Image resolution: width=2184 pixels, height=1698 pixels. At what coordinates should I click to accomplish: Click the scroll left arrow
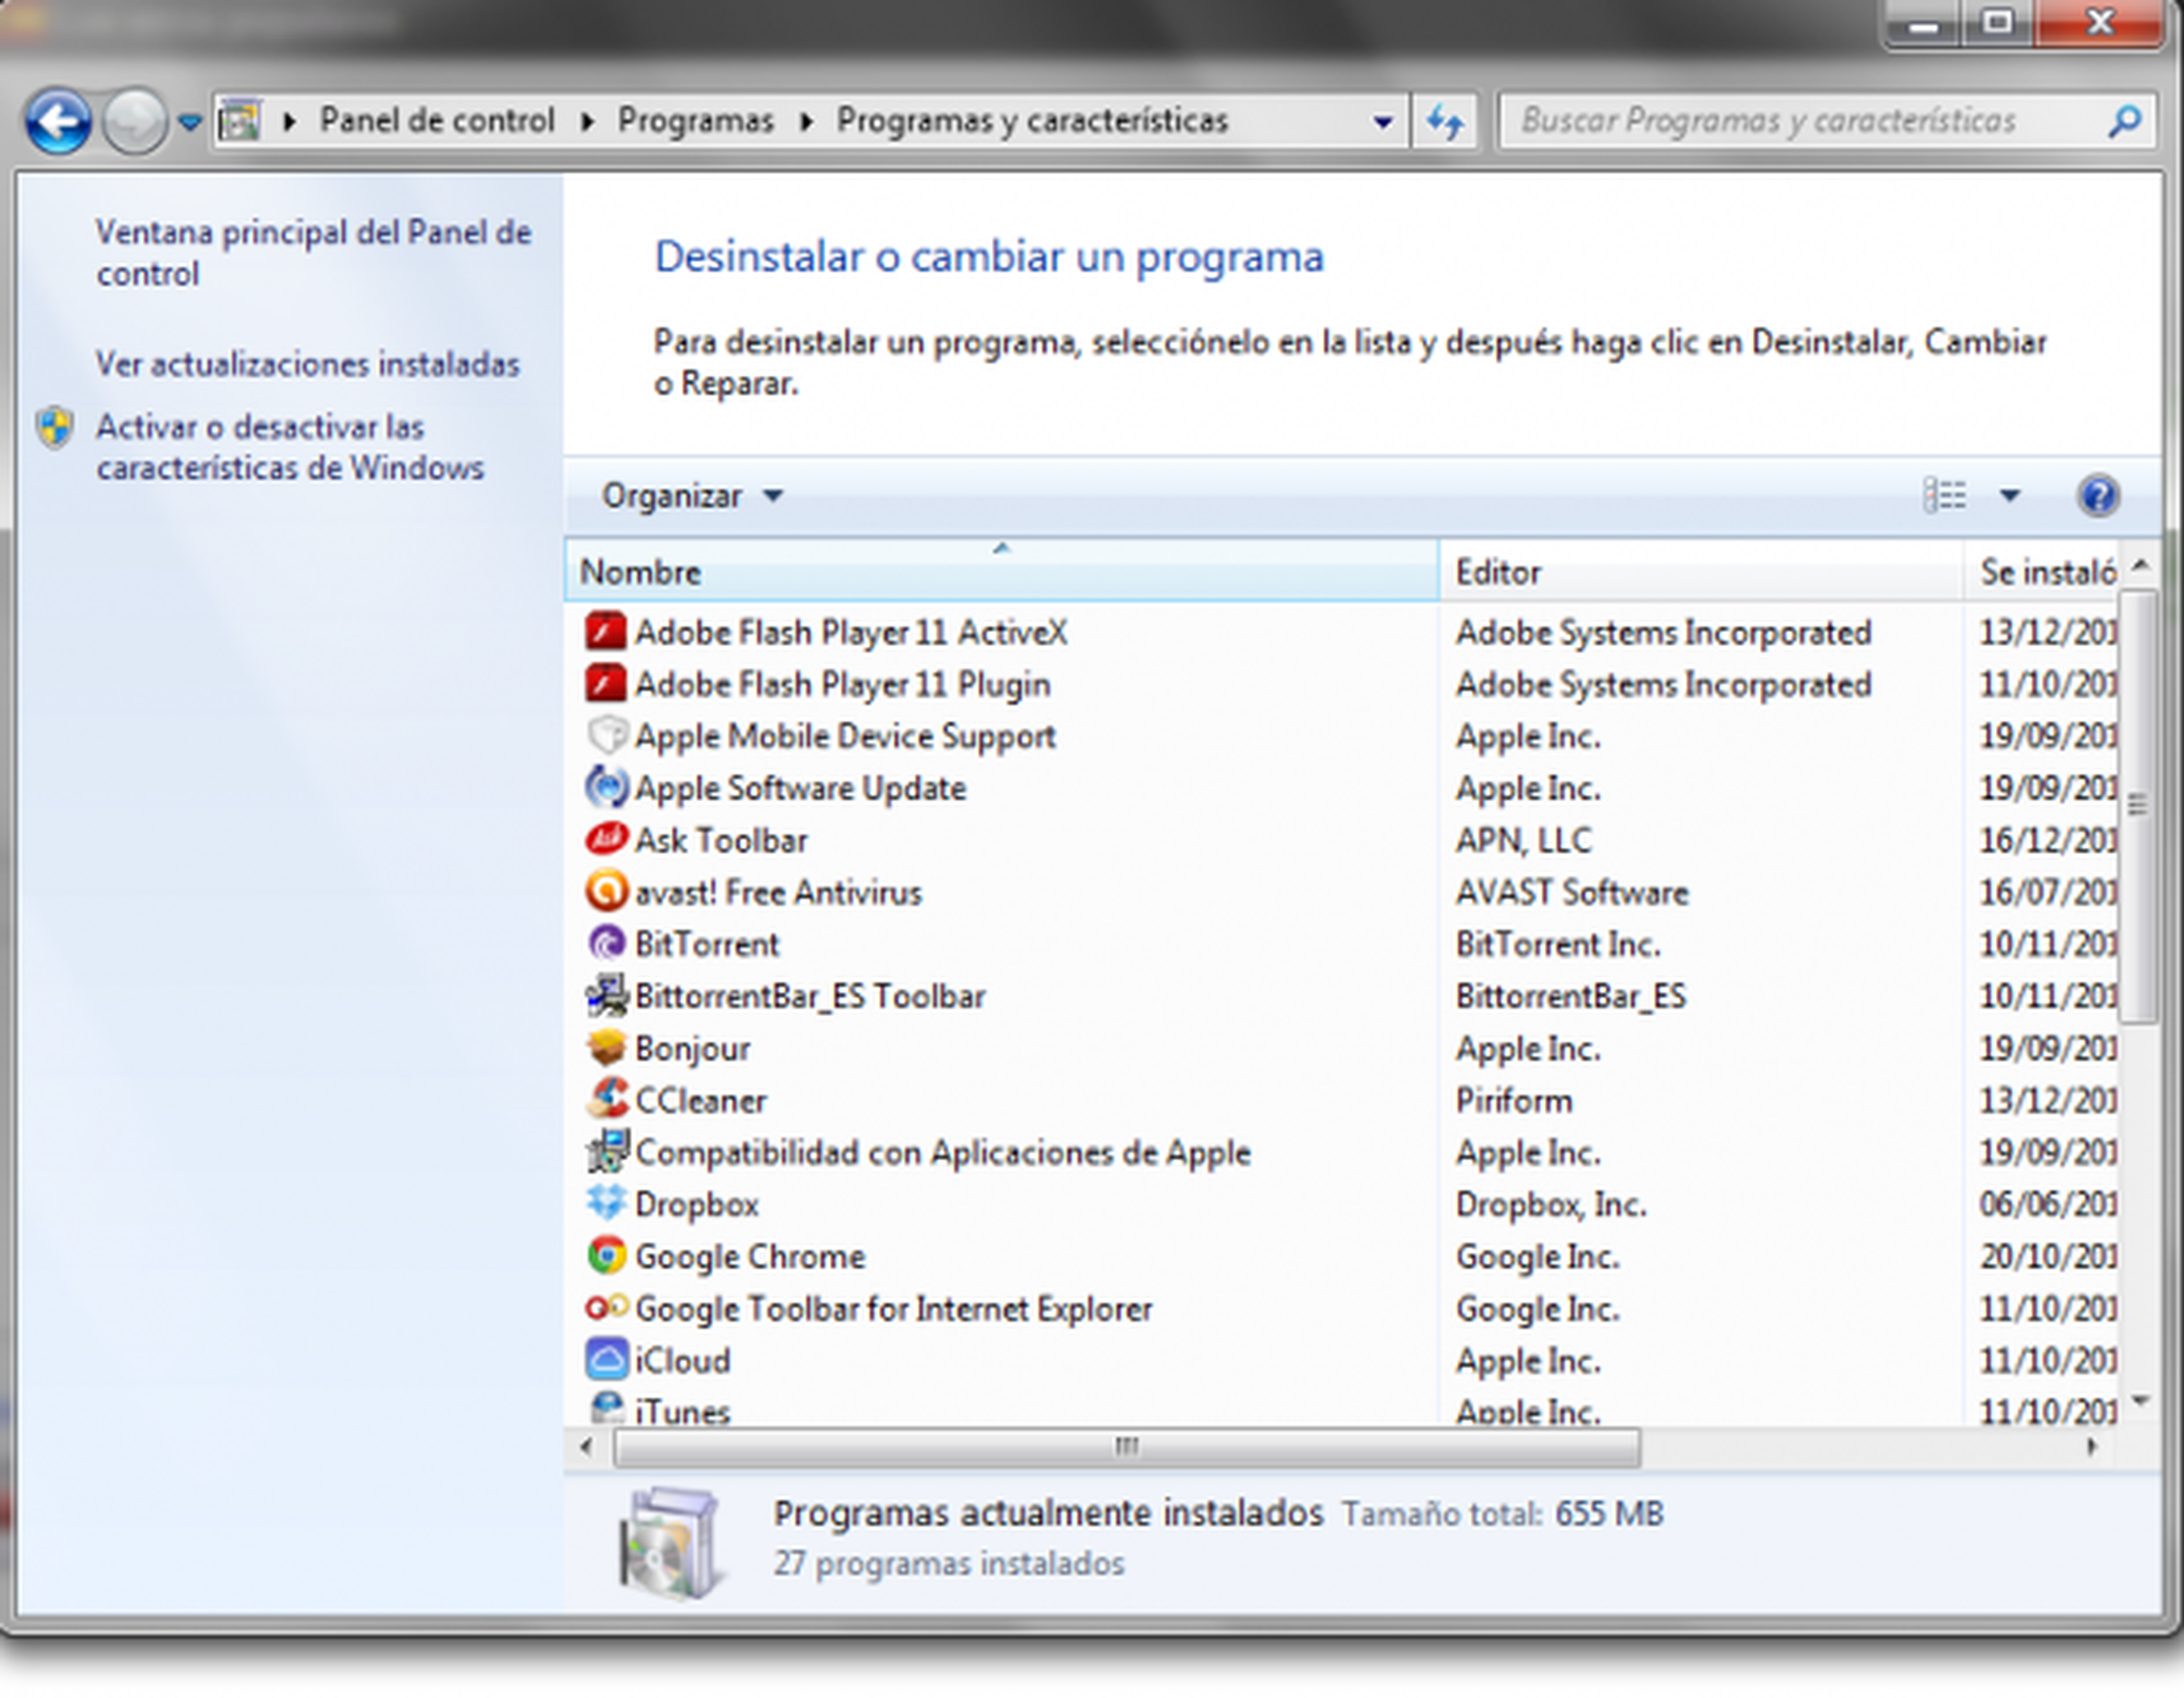587,1447
